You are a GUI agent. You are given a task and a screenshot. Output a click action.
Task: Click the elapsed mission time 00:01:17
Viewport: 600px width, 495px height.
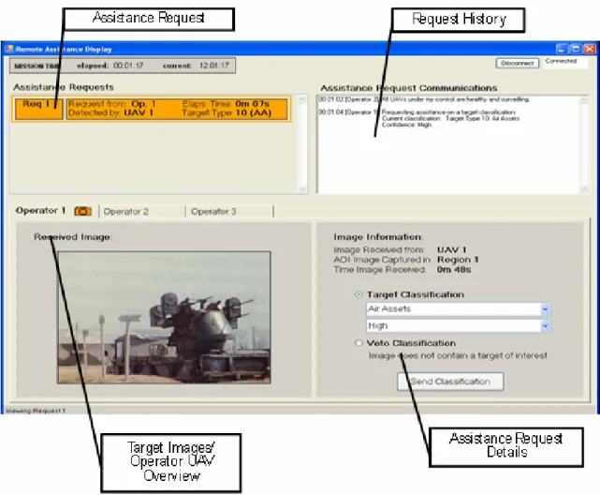pyautogui.click(x=128, y=66)
